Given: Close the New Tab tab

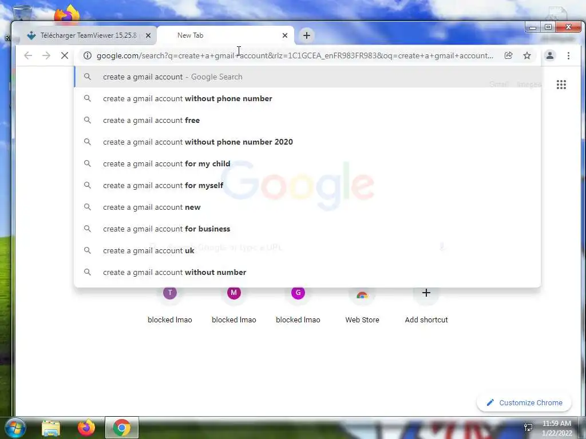Looking at the screenshot, I should coord(285,35).
